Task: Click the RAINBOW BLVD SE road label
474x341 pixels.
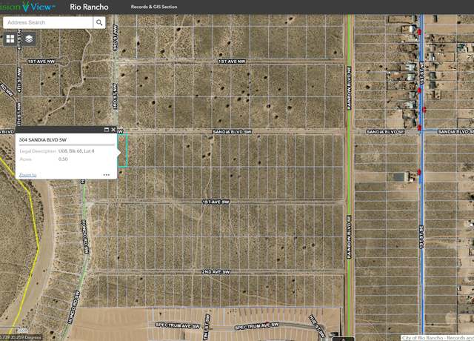Action: [x=349, y=237]
